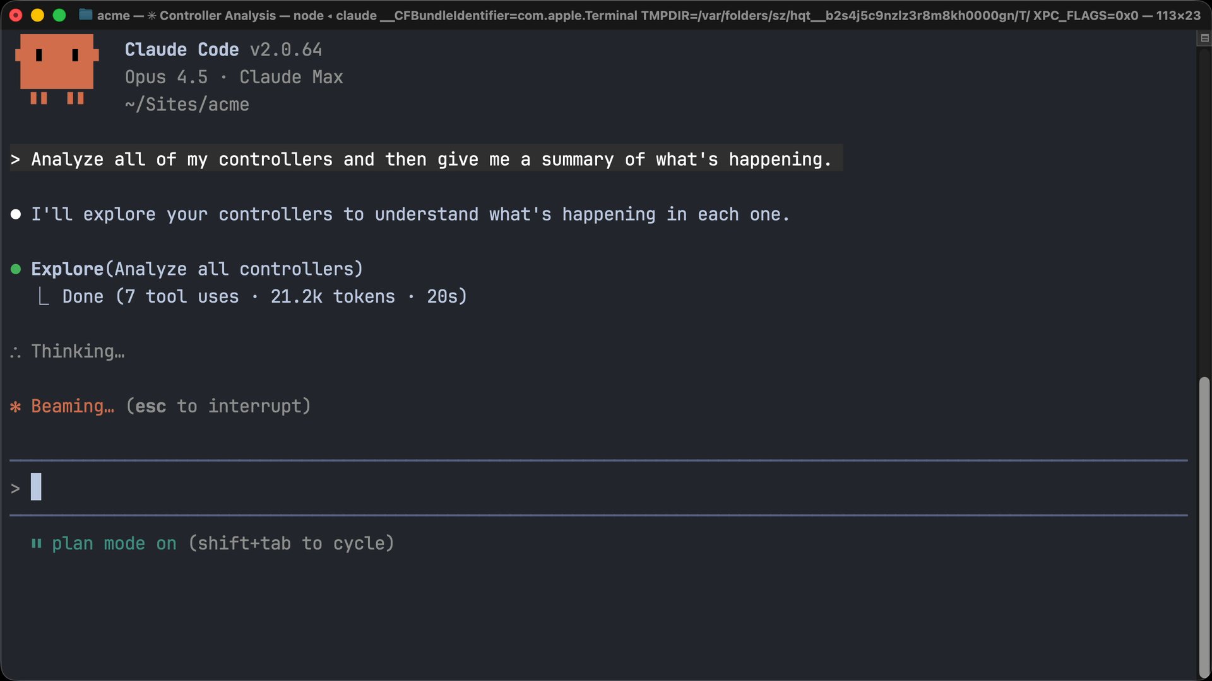Click the Thinking… therefore symbol
Screen dimensions: 1212x681
(16, 351)
